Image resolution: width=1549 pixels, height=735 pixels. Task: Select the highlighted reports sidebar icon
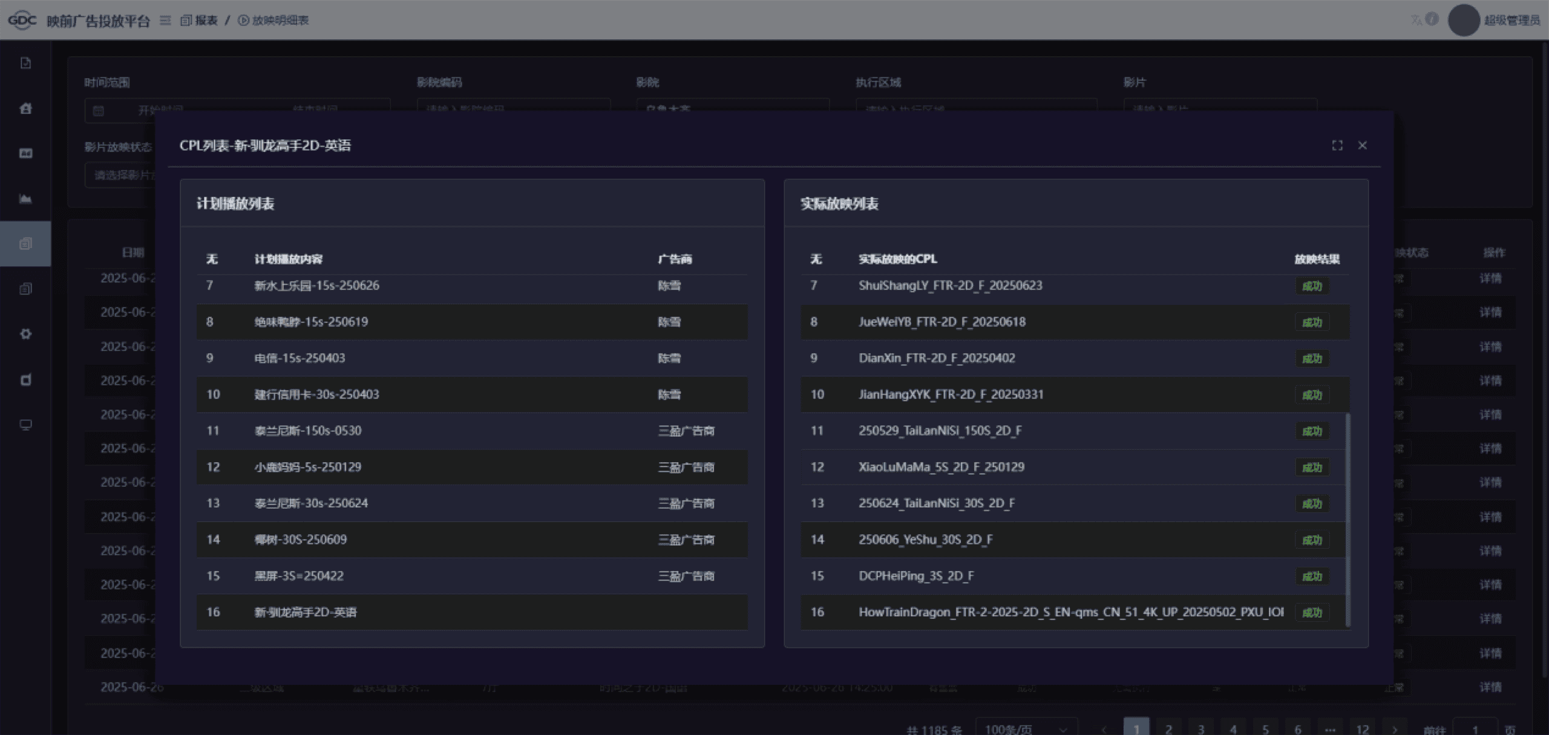click(25, 244)
